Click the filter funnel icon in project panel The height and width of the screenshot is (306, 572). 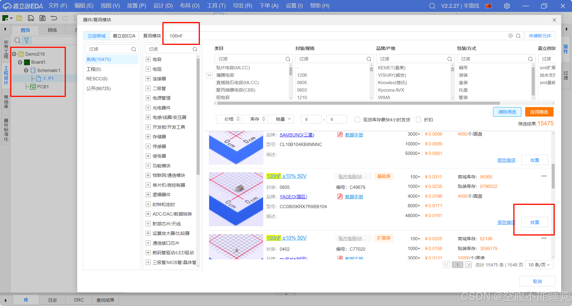tap(27, 40)
